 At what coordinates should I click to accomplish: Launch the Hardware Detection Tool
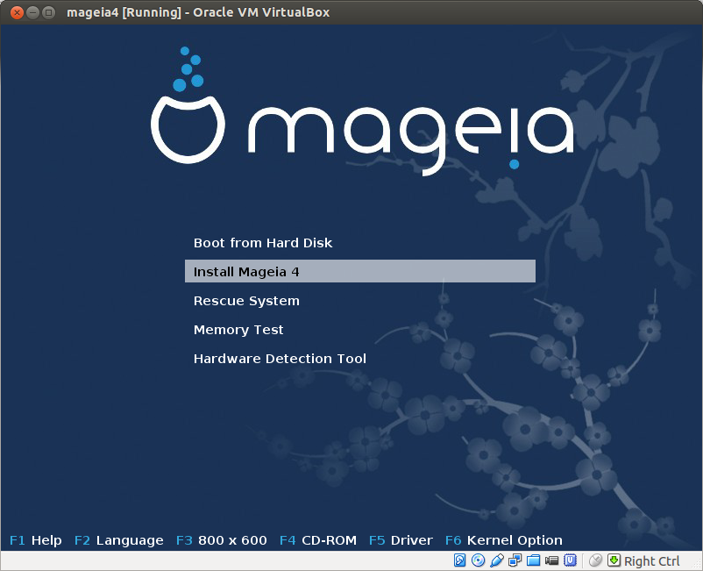coord(280,359)
